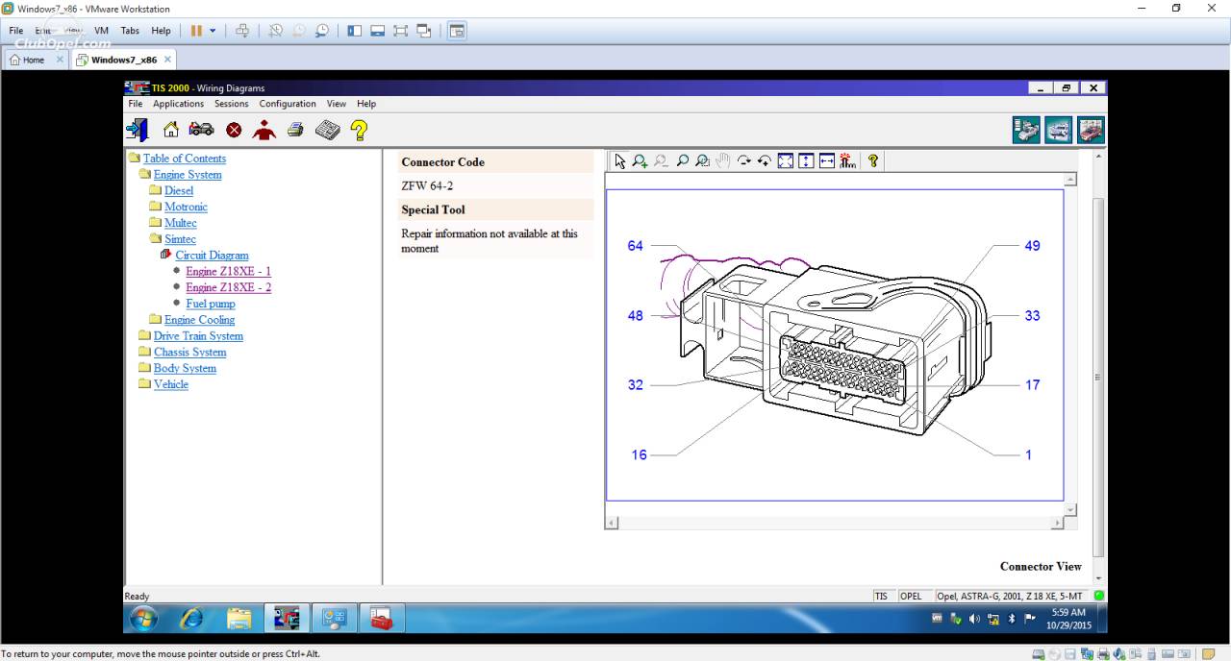The image size is (1231, 661).
Task: Click the red person icon in toolbar
Action: 264,130
